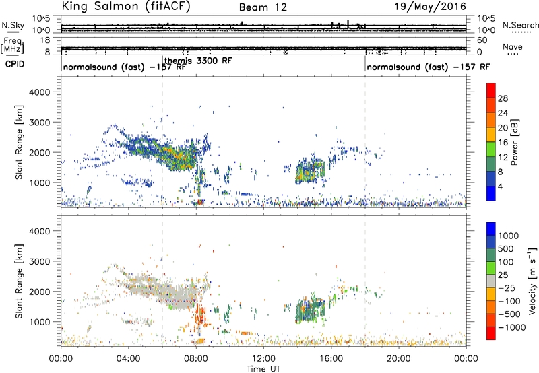Click the 04:00 time tick label
Viewport: 539px width, 373px height.
[x=128, y=359]
